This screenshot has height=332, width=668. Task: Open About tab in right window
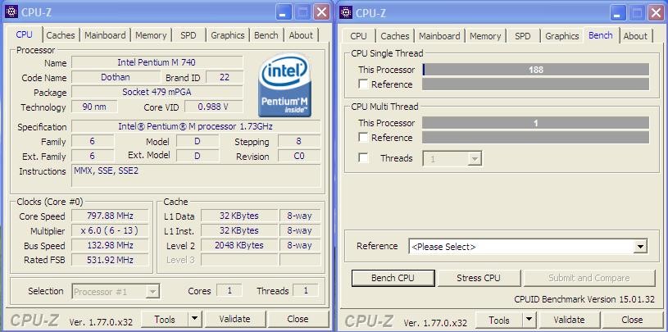point(635,36)
